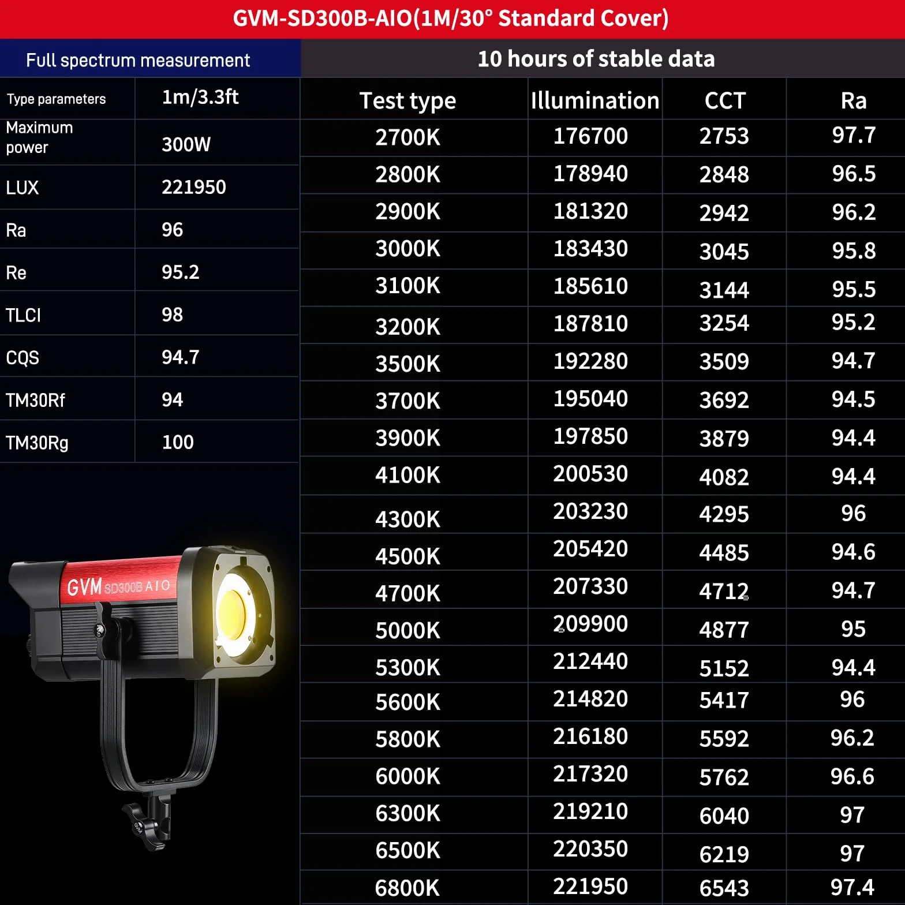Click the CCT value 6040

(x=724, y=816)
